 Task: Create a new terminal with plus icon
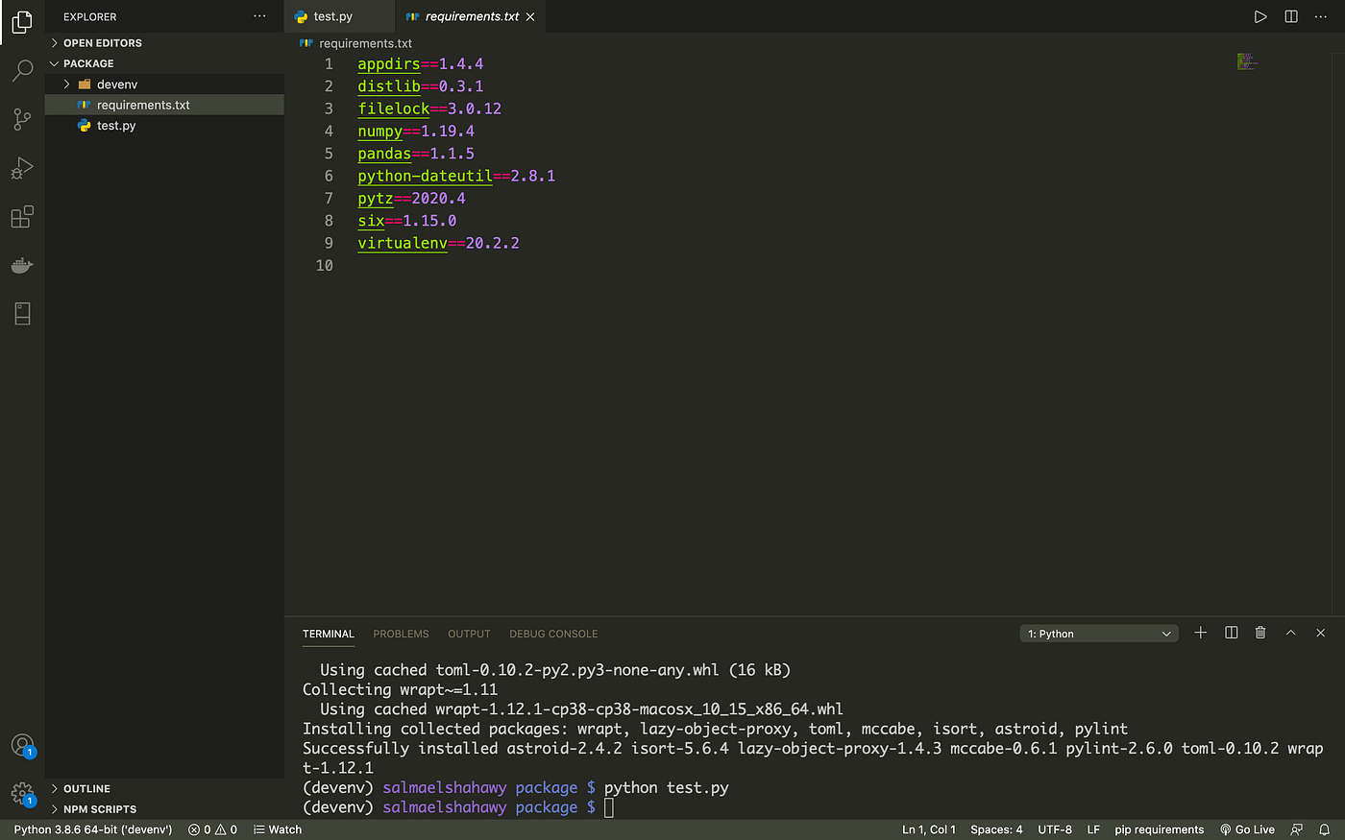tap(1200, 633)
